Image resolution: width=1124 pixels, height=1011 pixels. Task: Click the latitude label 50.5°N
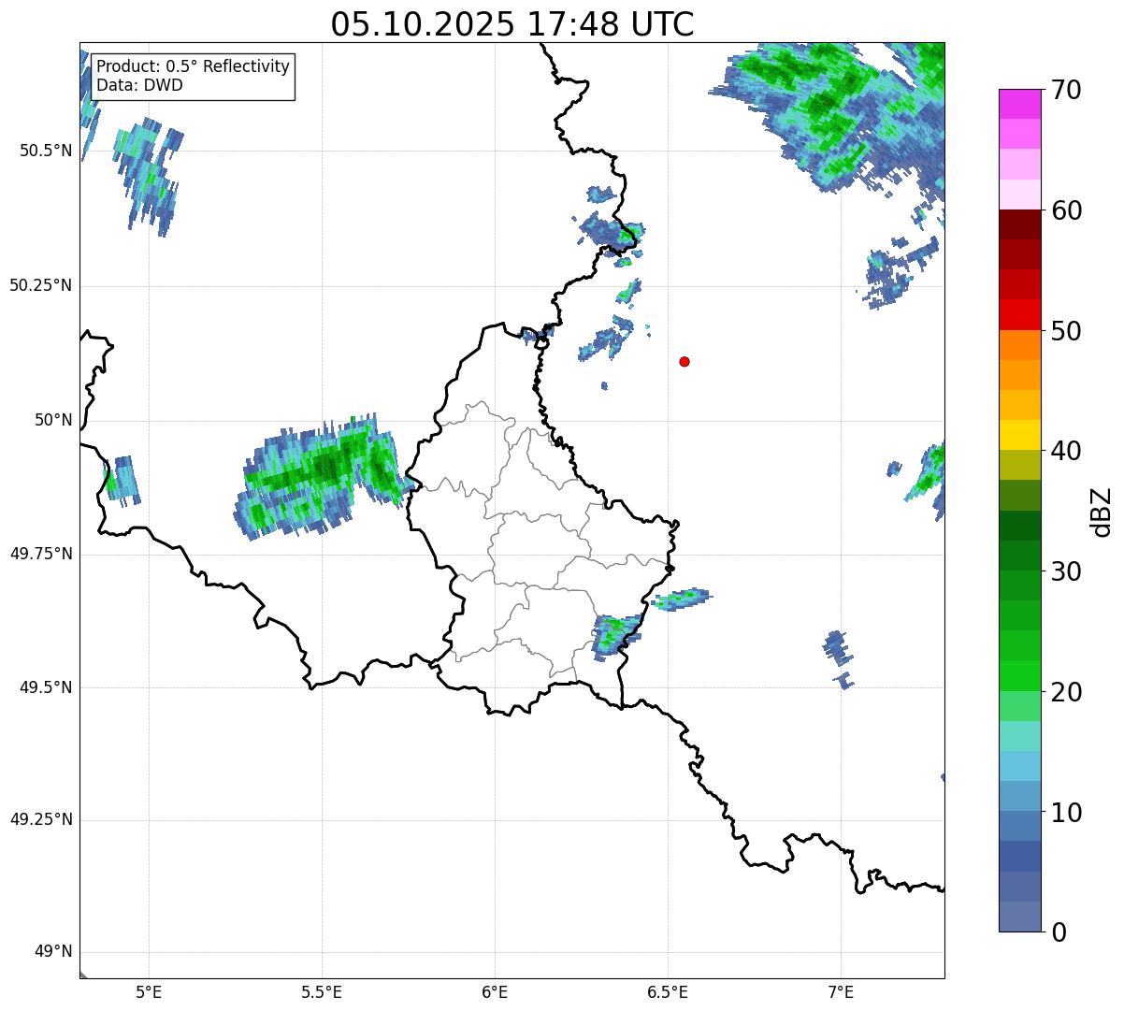46,151
